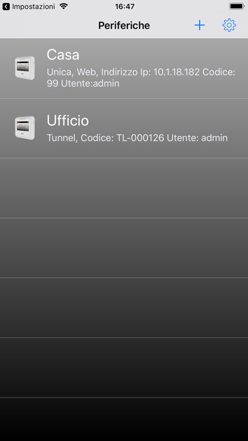
Task: Tap the Periferiche title in the header
Action: pos(124,26)
